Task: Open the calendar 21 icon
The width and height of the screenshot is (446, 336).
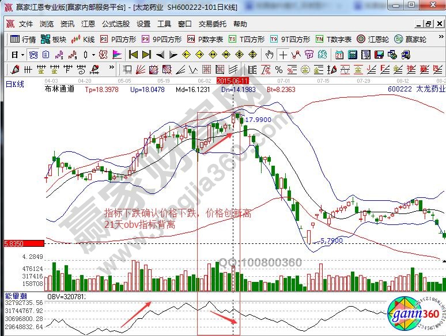Action: coord(339,55)
